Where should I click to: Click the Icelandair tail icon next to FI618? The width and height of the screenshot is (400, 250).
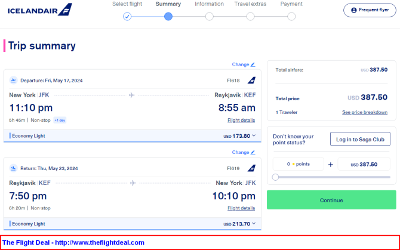pos(251,81)
